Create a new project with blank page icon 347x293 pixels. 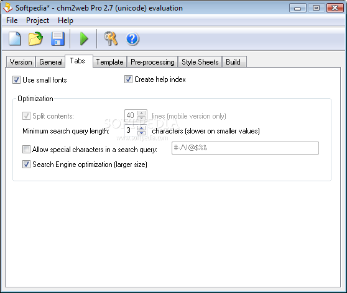tap(14, 38)
